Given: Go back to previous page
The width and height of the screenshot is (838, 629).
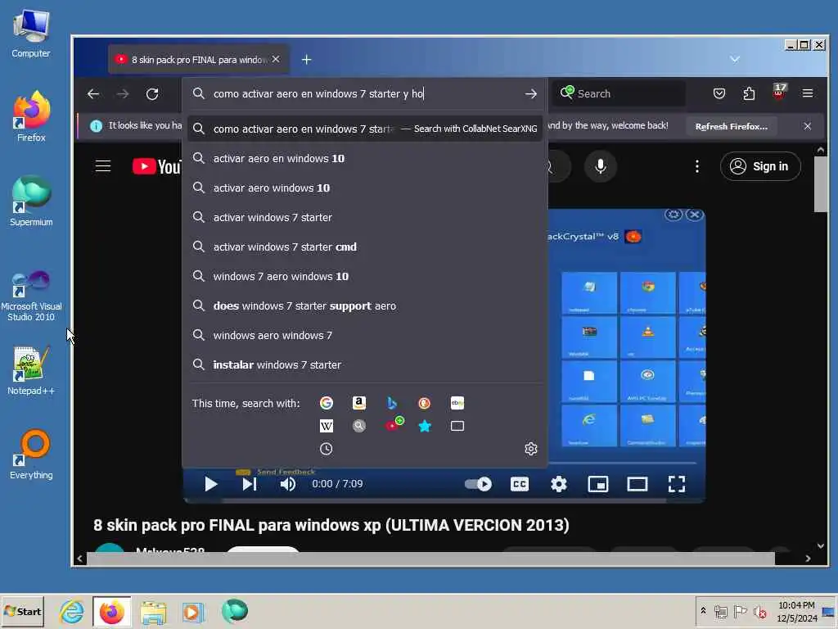Looking at the screenshot, I should [93, 93].
